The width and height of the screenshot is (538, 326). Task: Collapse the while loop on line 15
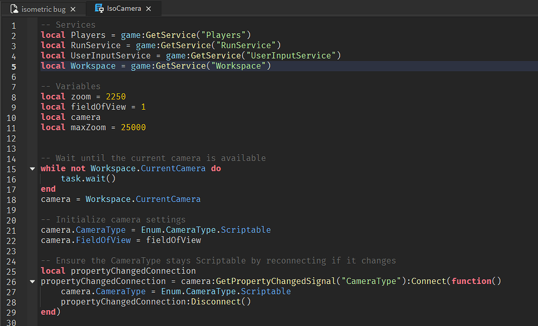click(x=32, y=169)
